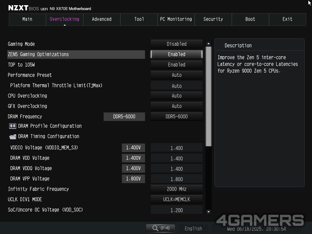Select the Gaming Mode label
Viewport: 312px width, 234px height.
[21, 44]
